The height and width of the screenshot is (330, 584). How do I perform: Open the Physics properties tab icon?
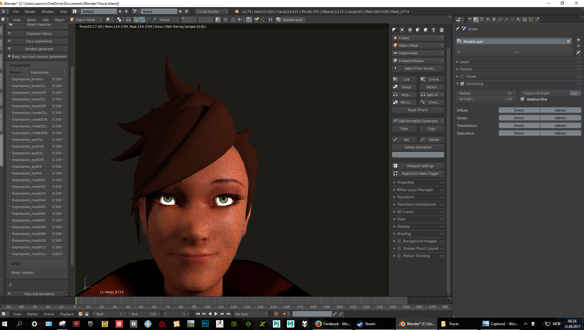[537, 20]
